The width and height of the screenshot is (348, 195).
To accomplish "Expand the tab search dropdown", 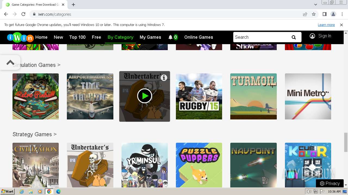I will tap(315, 5).
